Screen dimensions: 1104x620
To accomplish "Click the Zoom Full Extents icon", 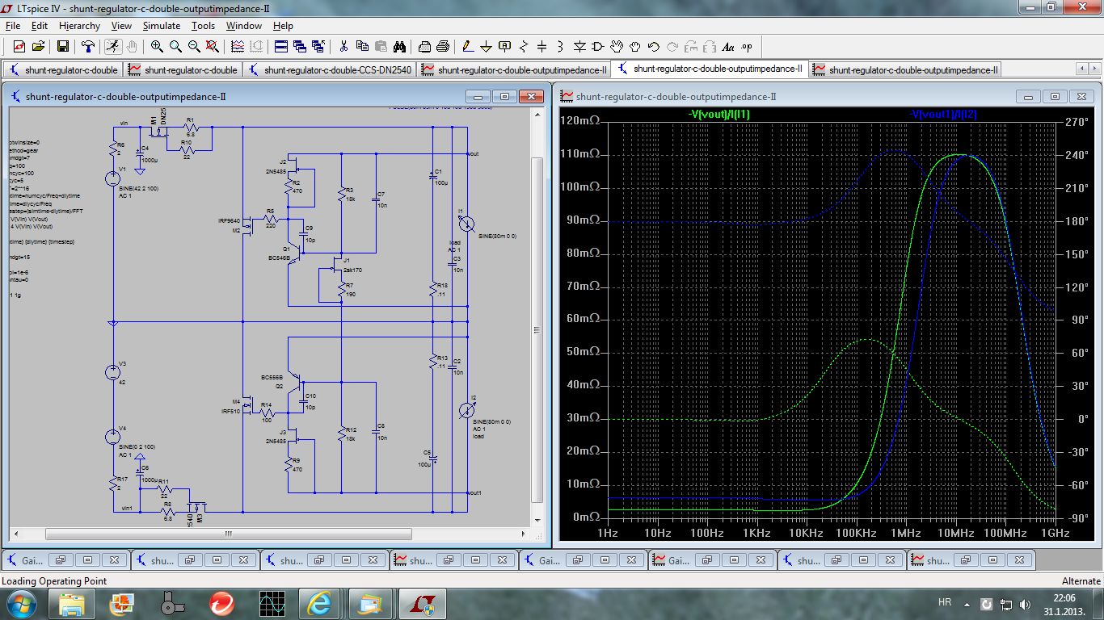I will tap(213, 47).
